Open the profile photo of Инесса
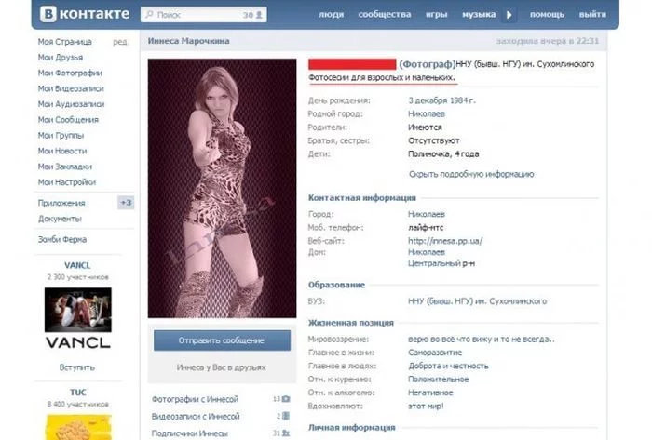Viewport: 652px width, 440px height. coord(222,188)
